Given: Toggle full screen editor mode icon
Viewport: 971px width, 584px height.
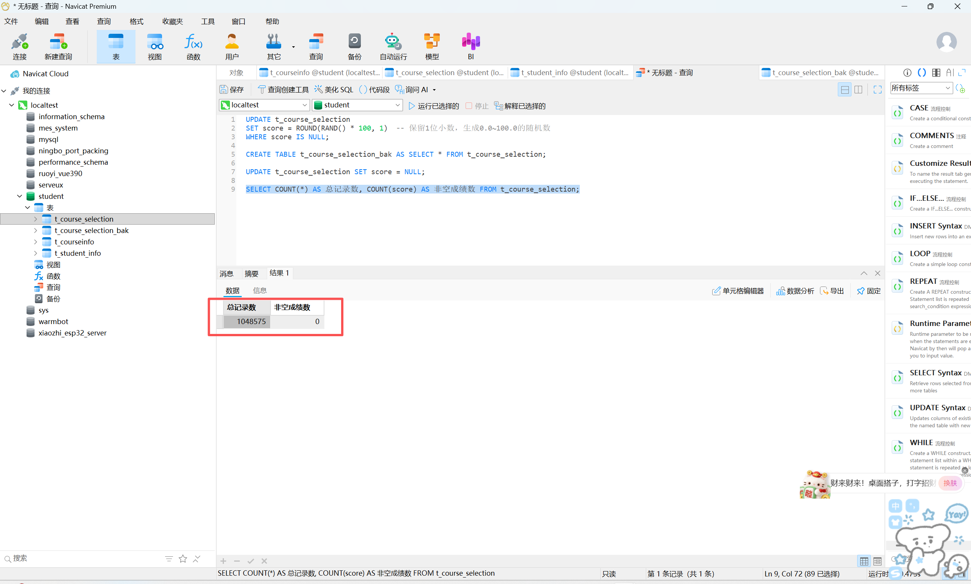Looking at the screenshot, I should (877, 90).
